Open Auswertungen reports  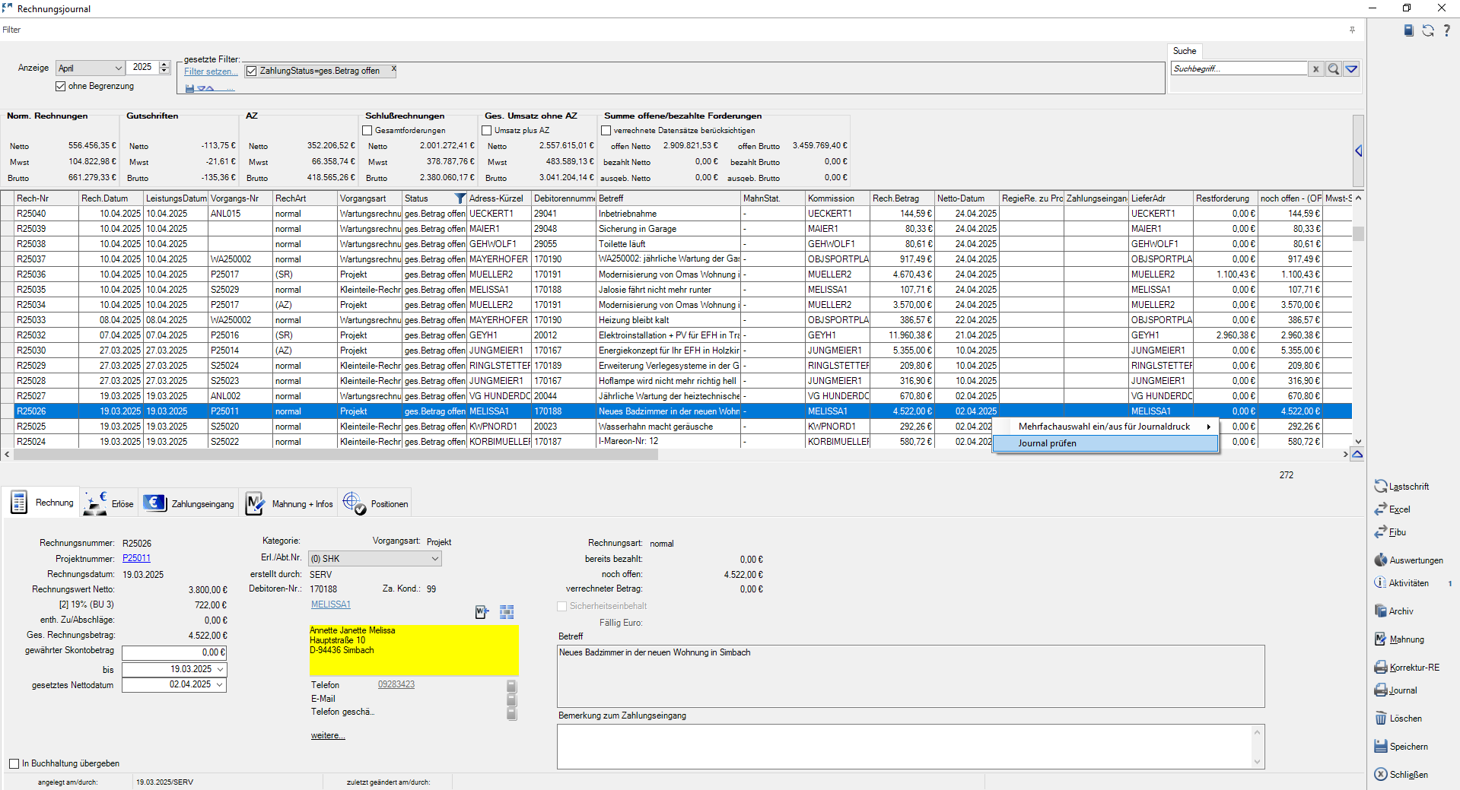tap(1408, 560)
